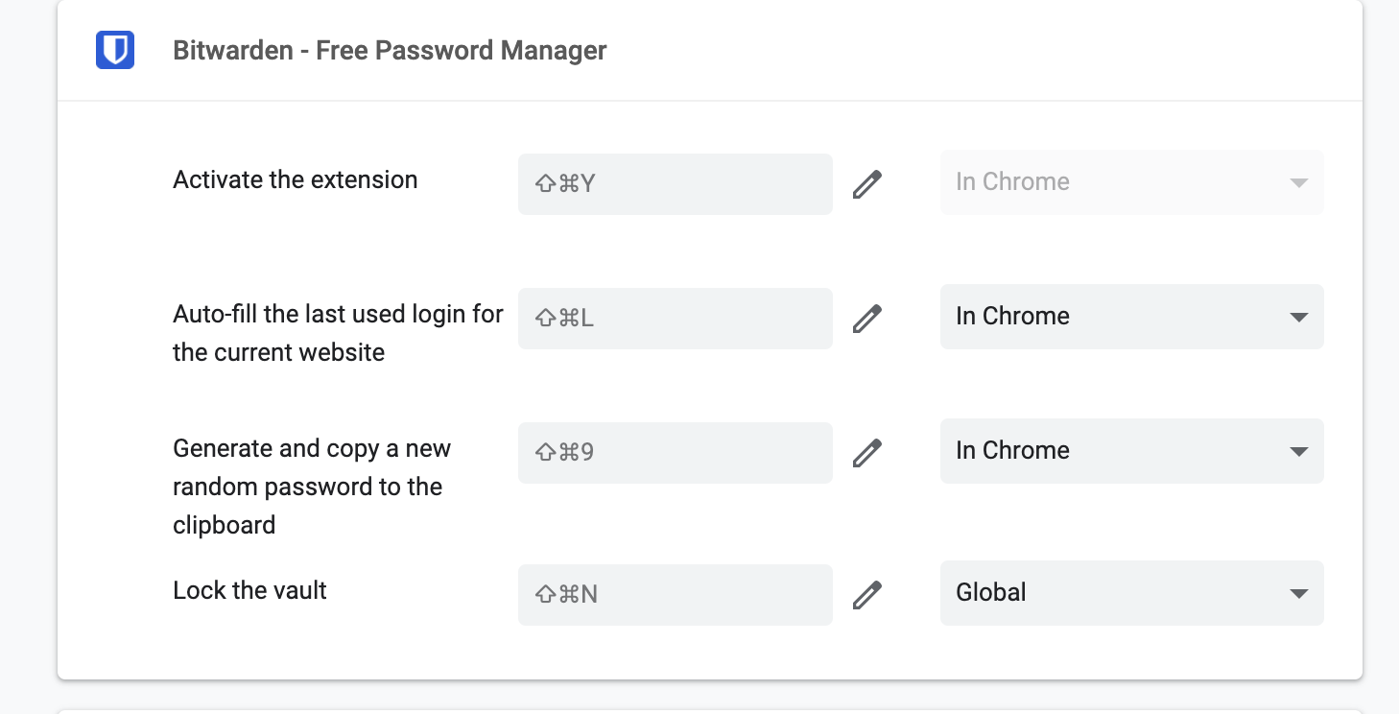Open scope dropdown for Auto-fill last login
1399x714 pixels.
(x=1130, y=317)
